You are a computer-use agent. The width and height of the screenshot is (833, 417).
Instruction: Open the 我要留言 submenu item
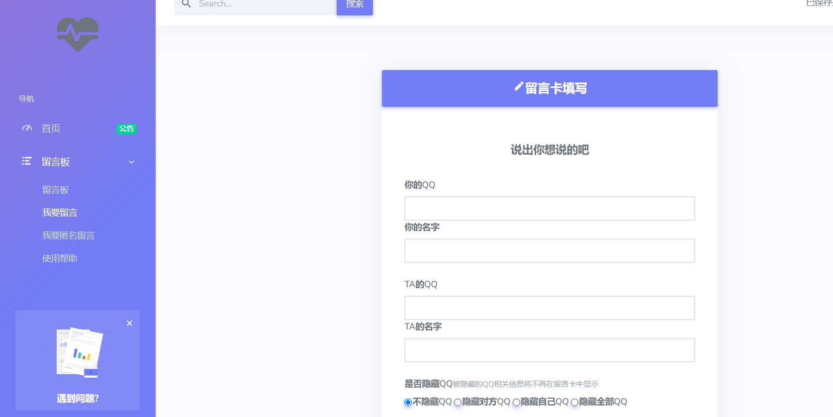[60, 213]
